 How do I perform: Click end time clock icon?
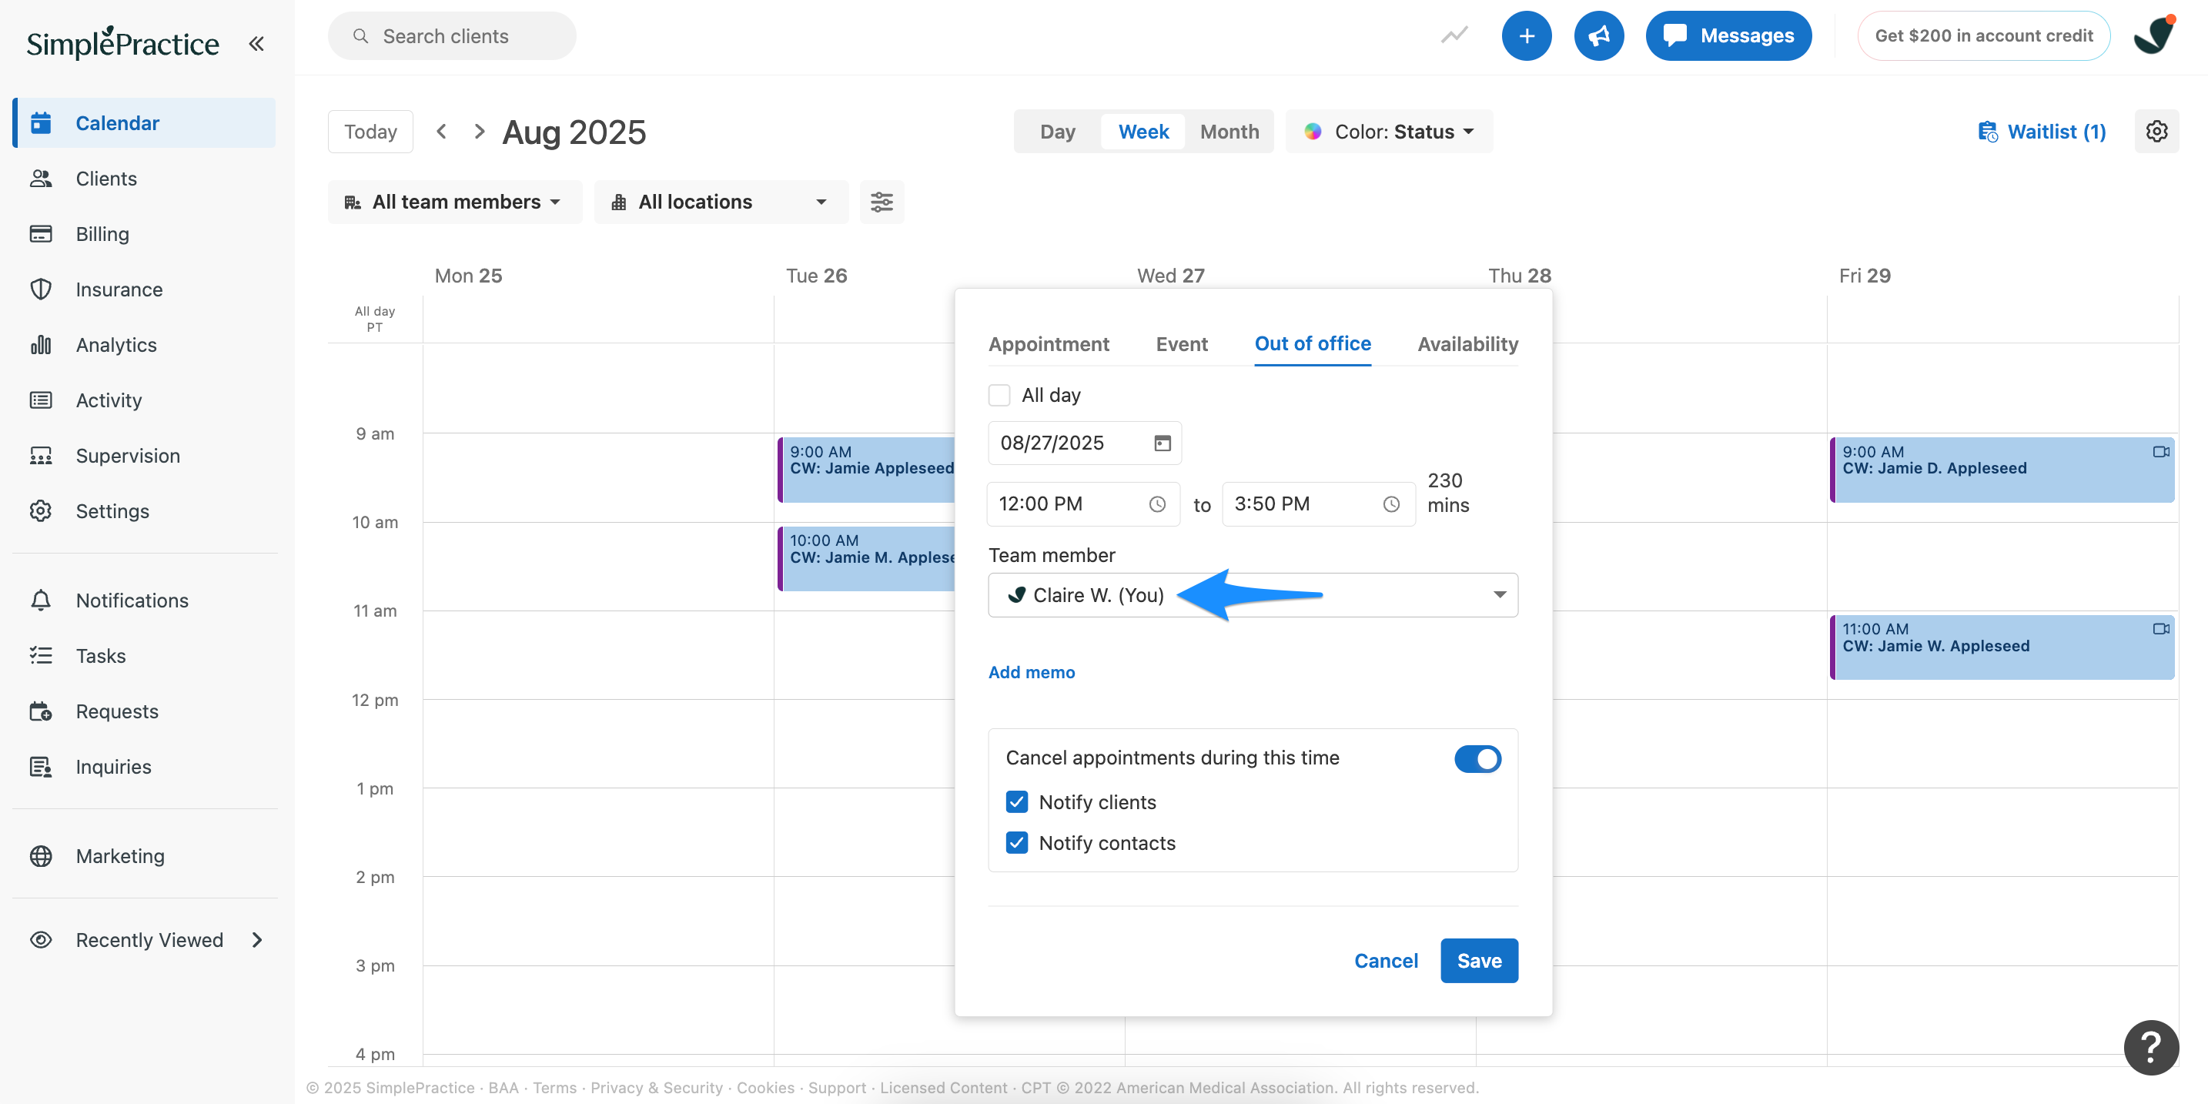point(1391,504)
